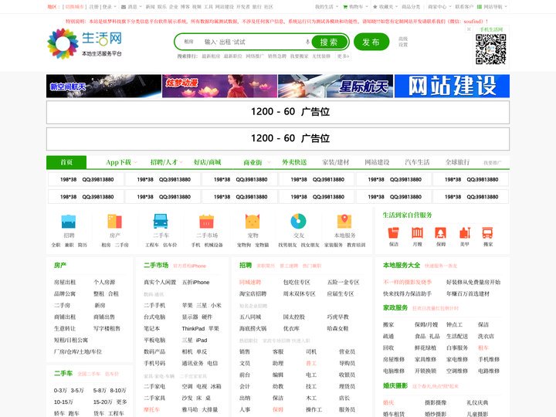Image resolution: width=556 pixels, height=417 pixels.
Task: Close the QR code popup
Action: (x=469, y=29)
